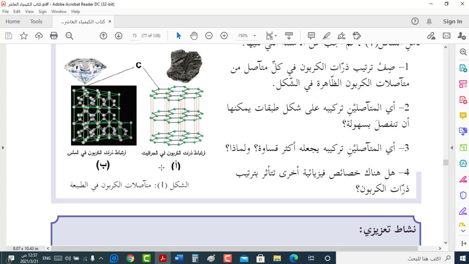Go to previous page arrow
Screen dimensions: 469x264
click(103, 36)
